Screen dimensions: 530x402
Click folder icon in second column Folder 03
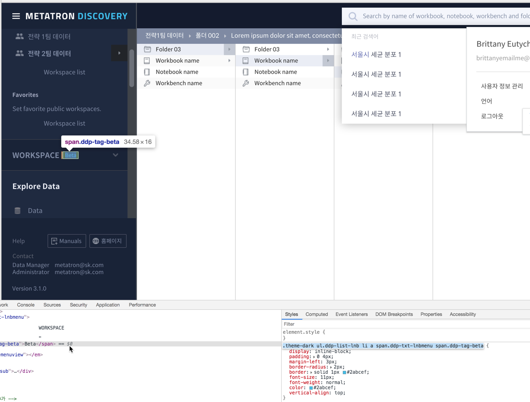[246, 49]
